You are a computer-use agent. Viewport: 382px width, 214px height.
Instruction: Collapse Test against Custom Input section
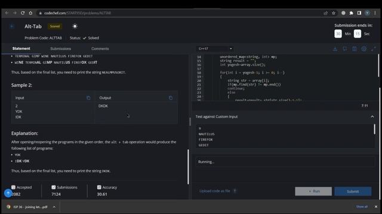[x=372, y=117]
